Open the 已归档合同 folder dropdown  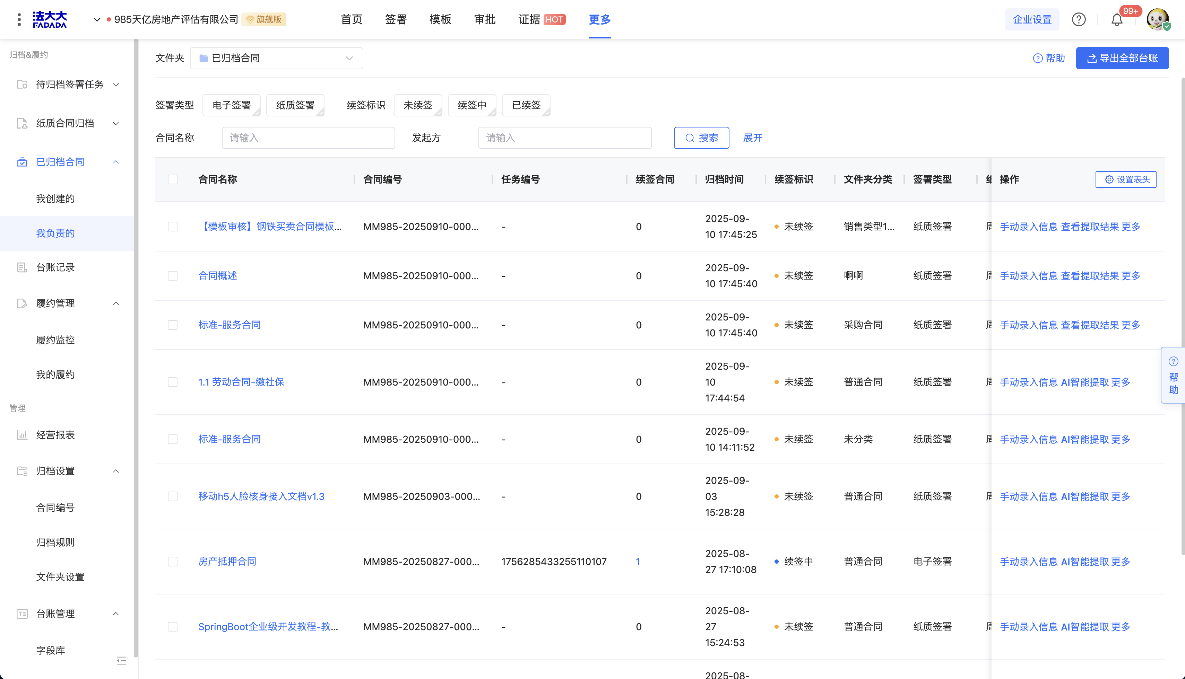click(x=276, y=58)
